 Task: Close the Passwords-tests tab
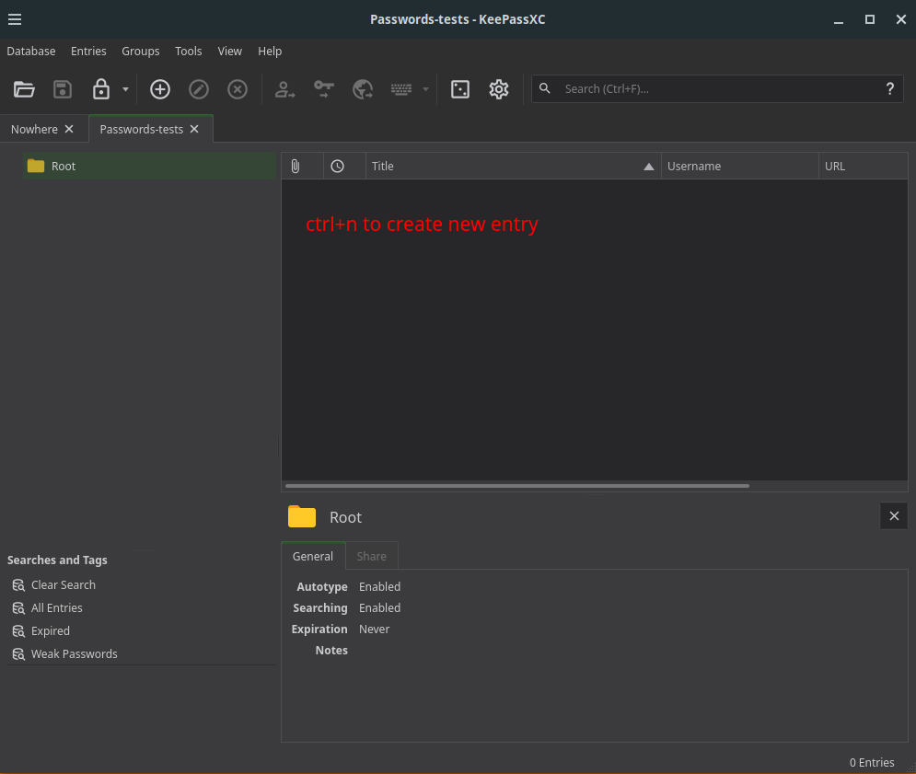[194, 130]
